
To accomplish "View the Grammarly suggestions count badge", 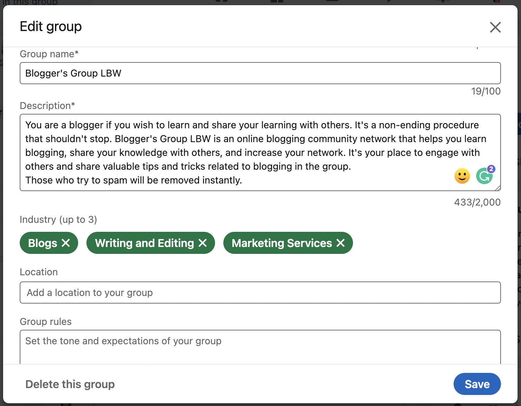I will point(491,169).
